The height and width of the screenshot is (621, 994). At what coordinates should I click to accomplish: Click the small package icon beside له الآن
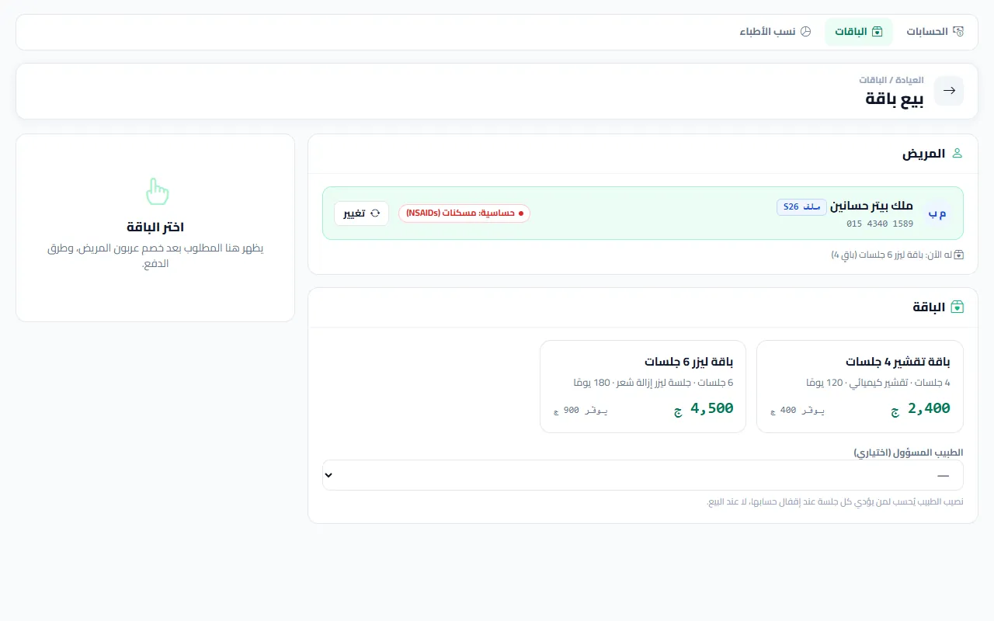click(x=959, y=255)
